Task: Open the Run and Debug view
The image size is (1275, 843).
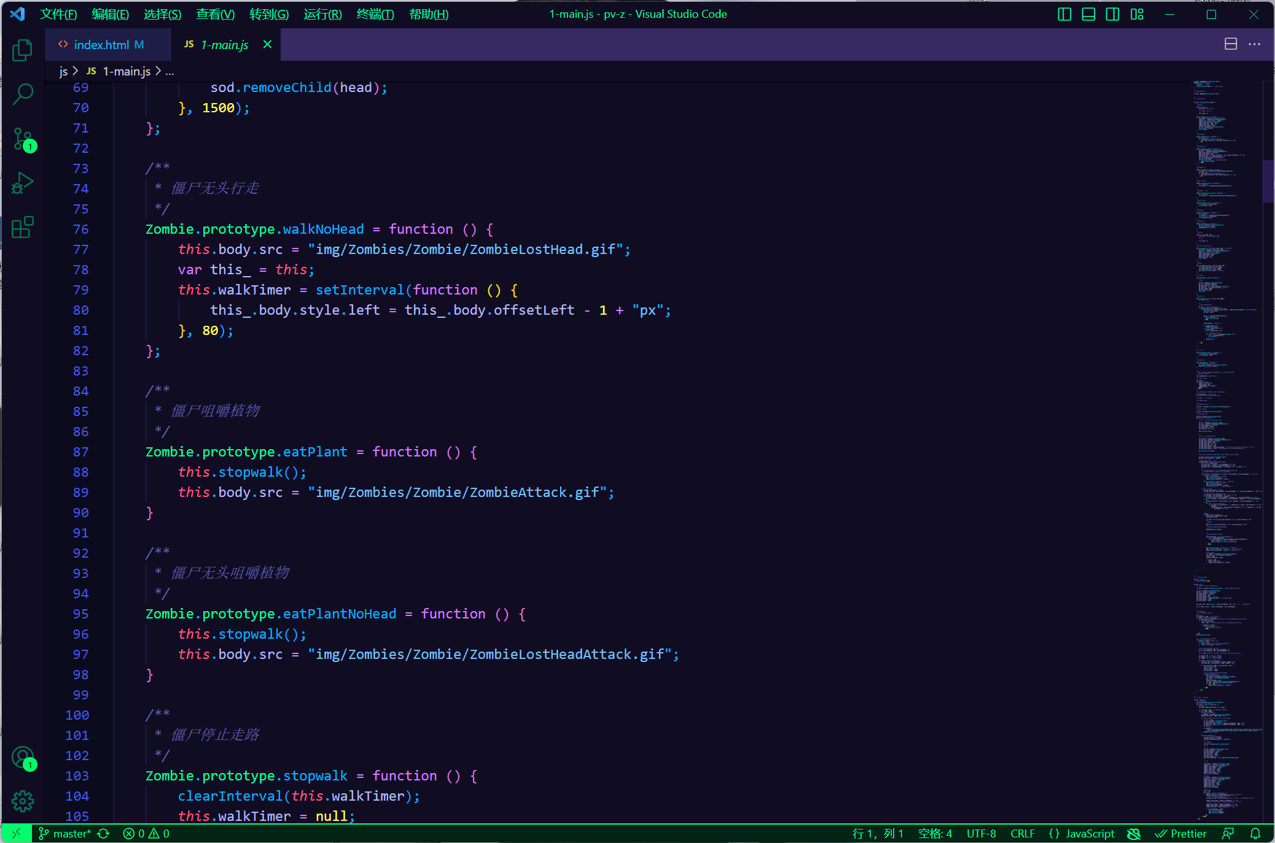Action: tap(23, 183)
